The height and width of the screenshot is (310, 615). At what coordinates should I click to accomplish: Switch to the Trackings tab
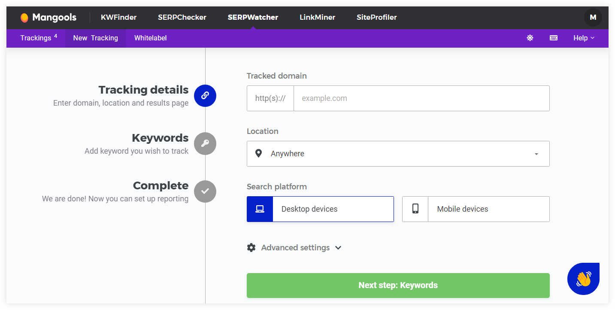coord(36,38)
